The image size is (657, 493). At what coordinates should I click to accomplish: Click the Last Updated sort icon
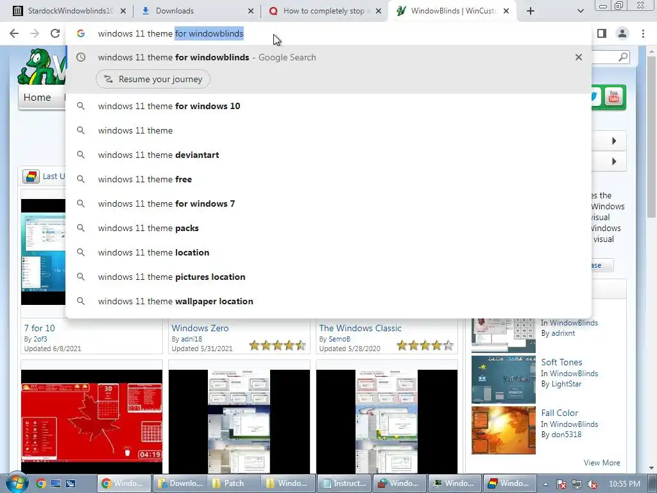click(x=31, y=177)
